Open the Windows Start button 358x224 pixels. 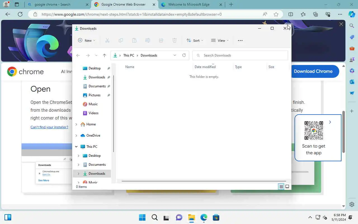click(x=142, y=217)
